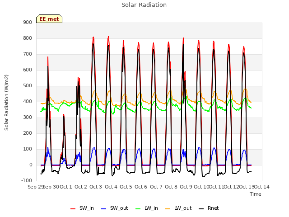This screenshot has height=217, width=289.
Task: Click the Oct 10 blue SW_out peak
Action: tap(199, 148)
